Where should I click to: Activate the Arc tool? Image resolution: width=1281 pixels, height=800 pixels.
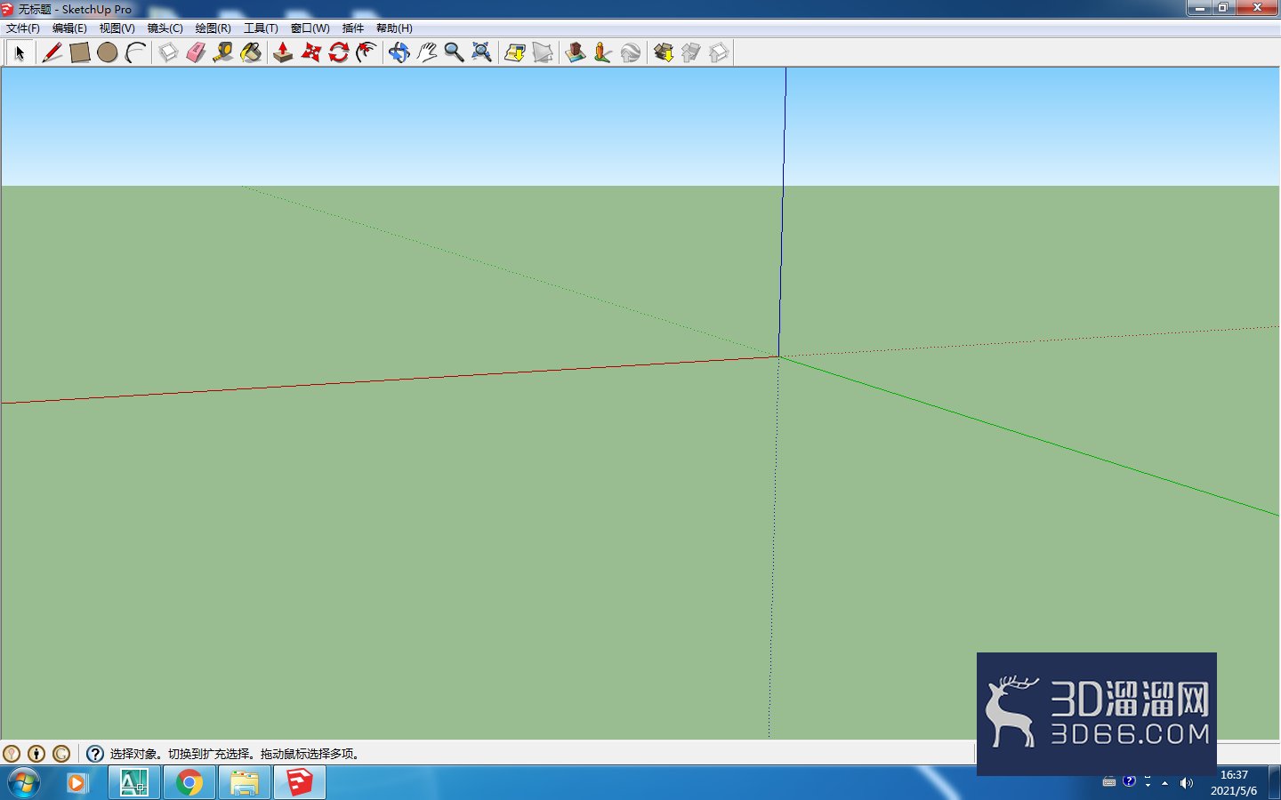[x=135, y=52]
